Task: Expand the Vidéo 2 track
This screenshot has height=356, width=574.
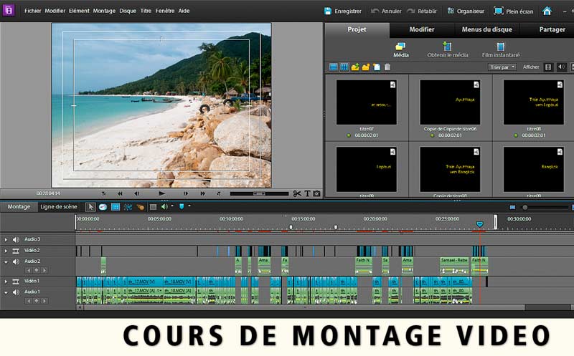Action: pos(6,251)
